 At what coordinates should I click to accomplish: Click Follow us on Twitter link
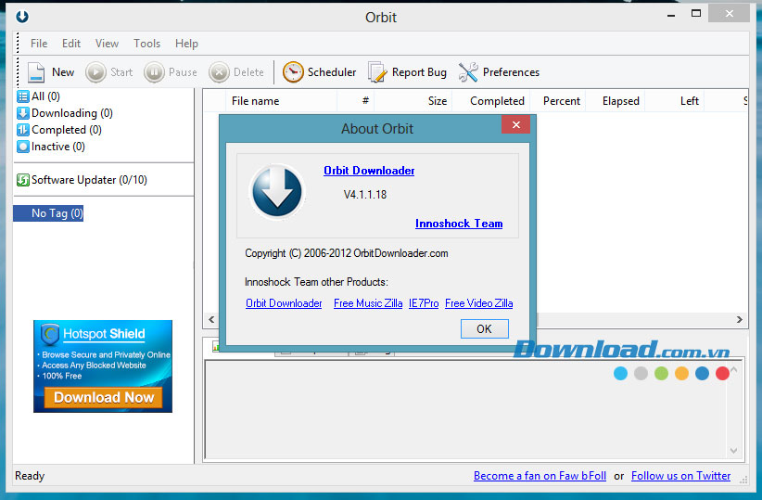coord(680,476)
